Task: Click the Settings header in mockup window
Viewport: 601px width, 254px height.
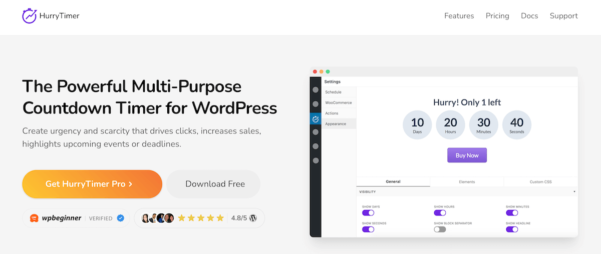Action: point(332,81)
